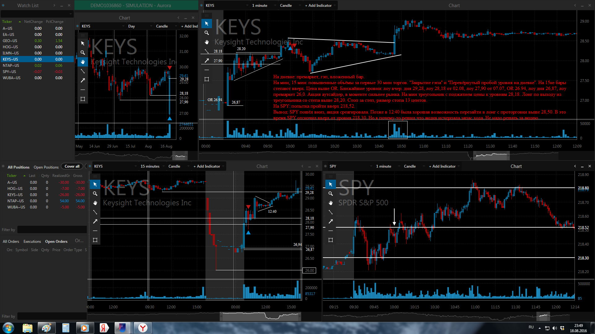Viewport: 595px width, 334px height.
Task: Select the cursor tool in KEYS 1 minute chart
Action: [207, 24]
